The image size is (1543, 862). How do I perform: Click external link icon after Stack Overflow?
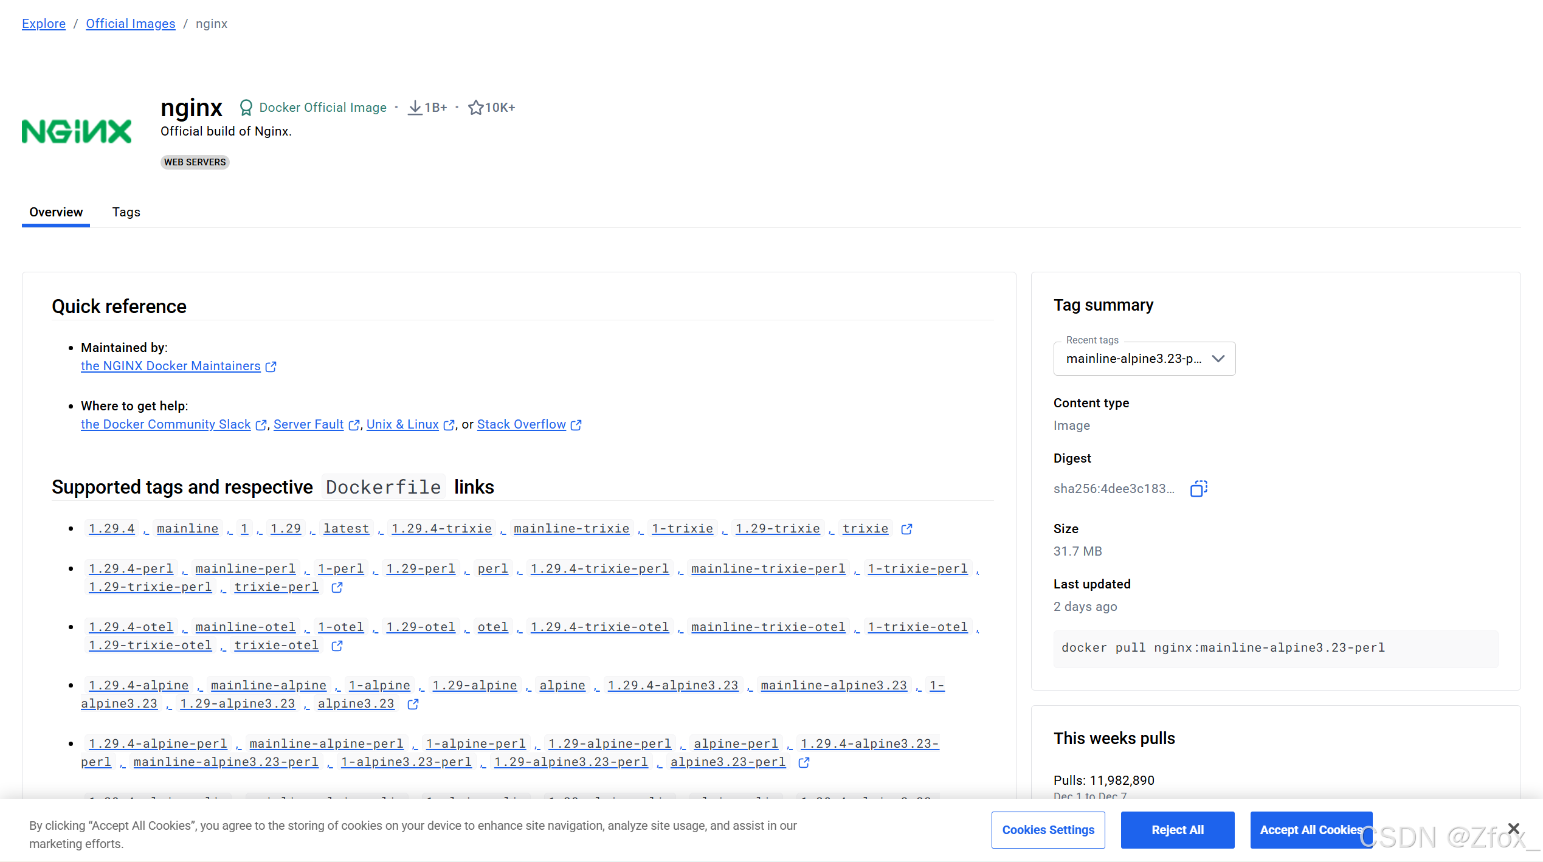click(x=576, y=425)
